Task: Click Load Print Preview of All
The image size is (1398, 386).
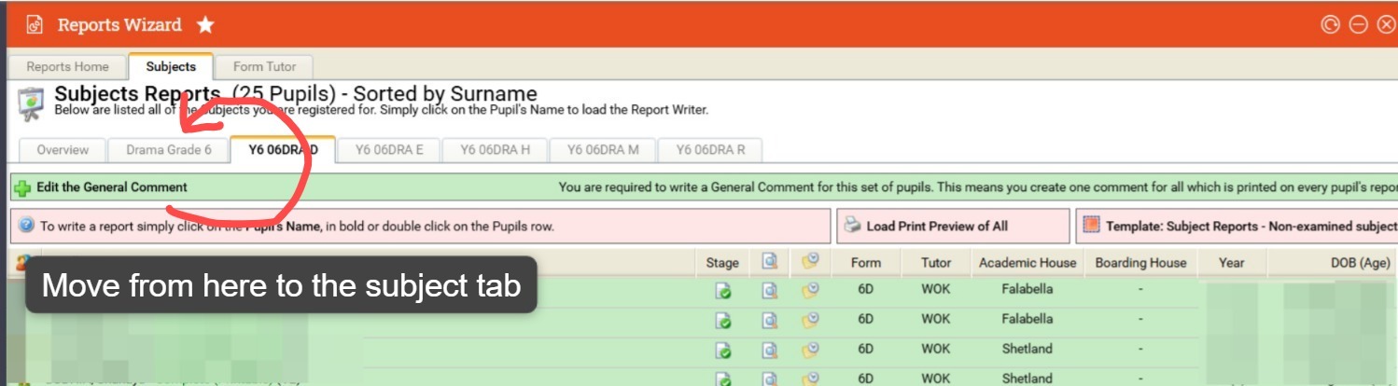Action: click(936, 226)
